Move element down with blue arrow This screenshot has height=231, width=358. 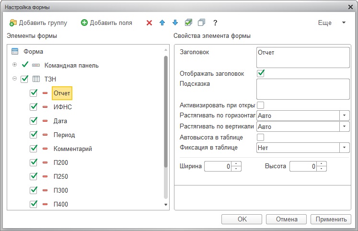pos(175,23)
